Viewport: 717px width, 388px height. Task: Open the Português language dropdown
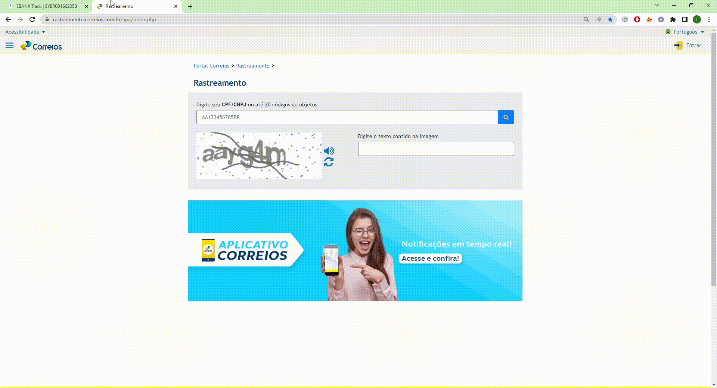pos(685,32)
